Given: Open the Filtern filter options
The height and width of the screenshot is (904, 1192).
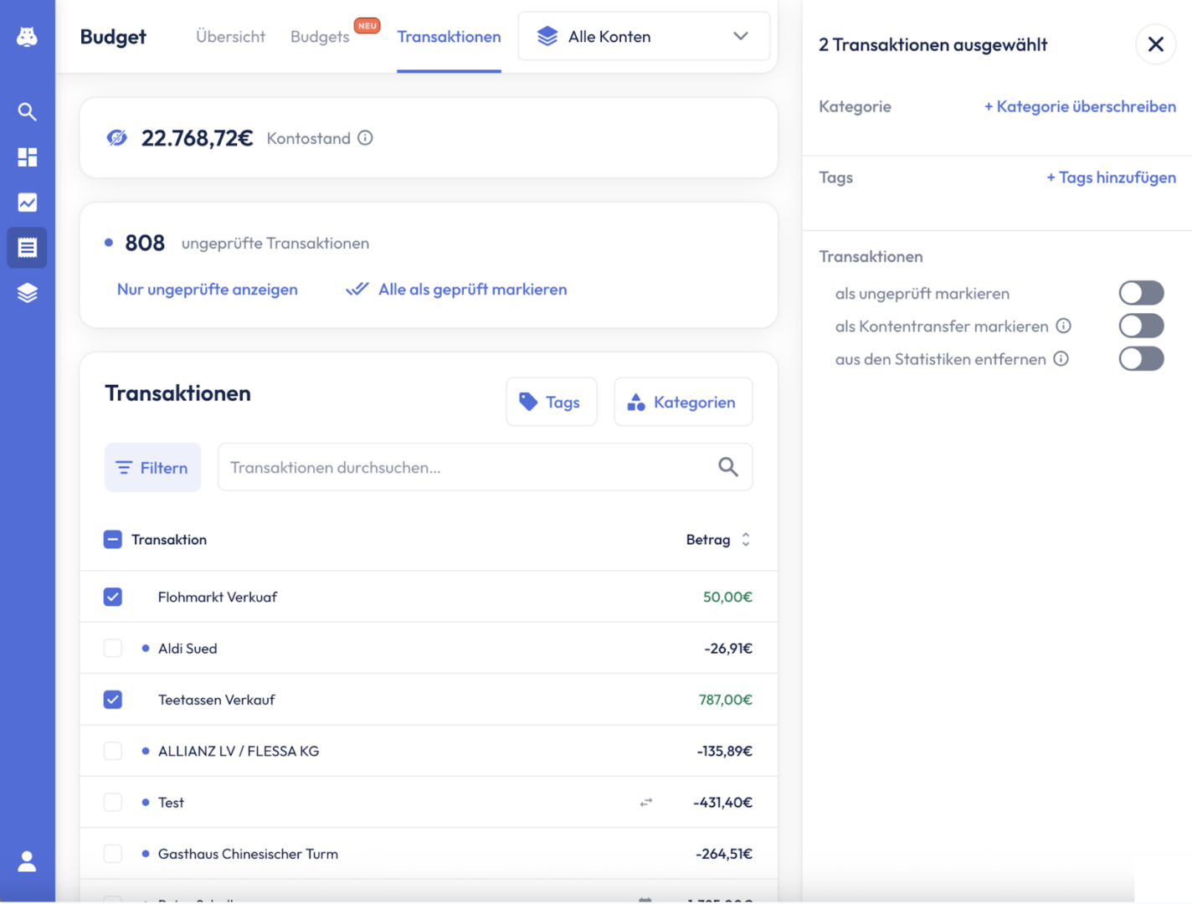Looking at the screenshot, I should tap(152, 468).
